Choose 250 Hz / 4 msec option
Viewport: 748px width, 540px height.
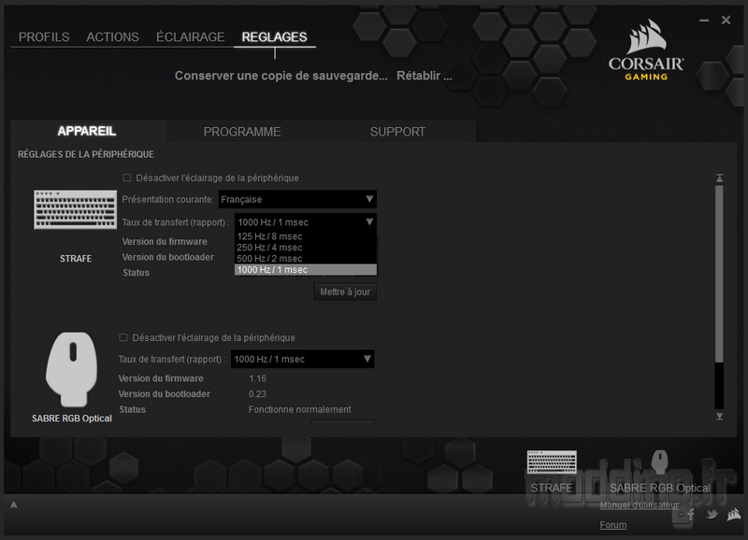pyautogui.click(x=306, y=248)
